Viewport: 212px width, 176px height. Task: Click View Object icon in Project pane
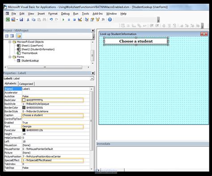click(x=12, y=36)
